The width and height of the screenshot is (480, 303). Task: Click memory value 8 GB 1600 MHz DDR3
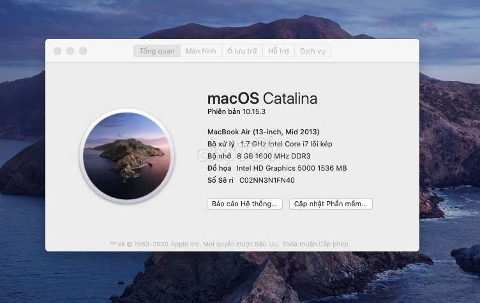click(x=274, y=156)
